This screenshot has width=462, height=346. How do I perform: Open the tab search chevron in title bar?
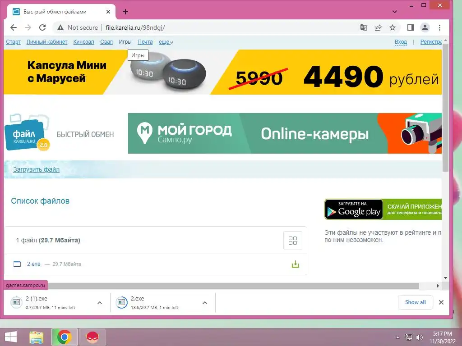(x=395, y=12)
